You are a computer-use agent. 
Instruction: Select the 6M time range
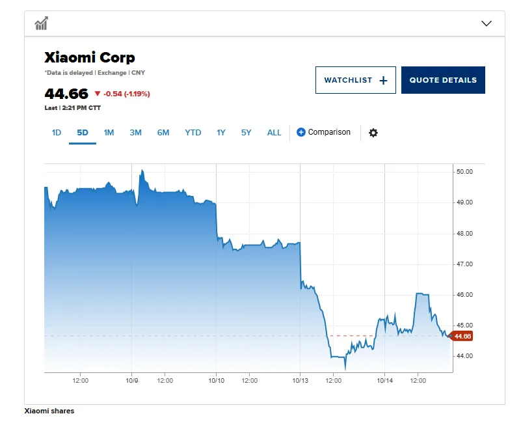click(x=163, y=133)
